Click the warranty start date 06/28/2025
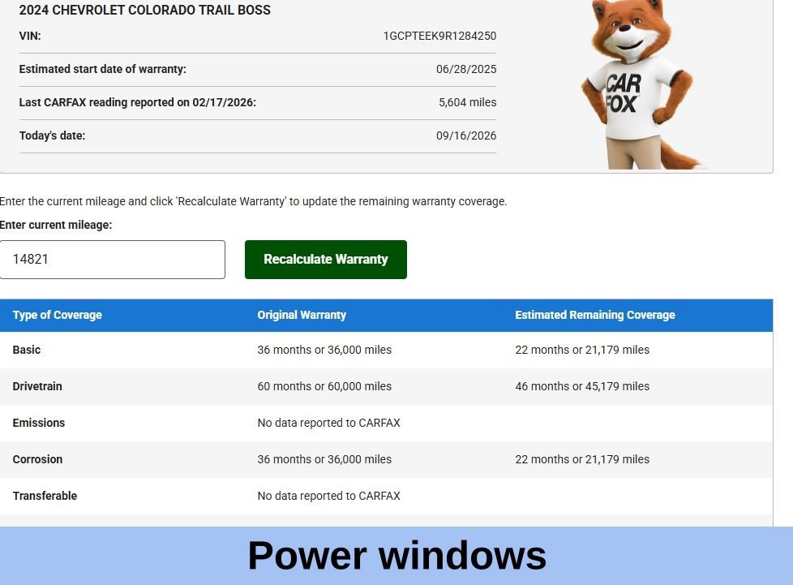The width and height of the screenshot is (793, 585). (x=466, y=69)
